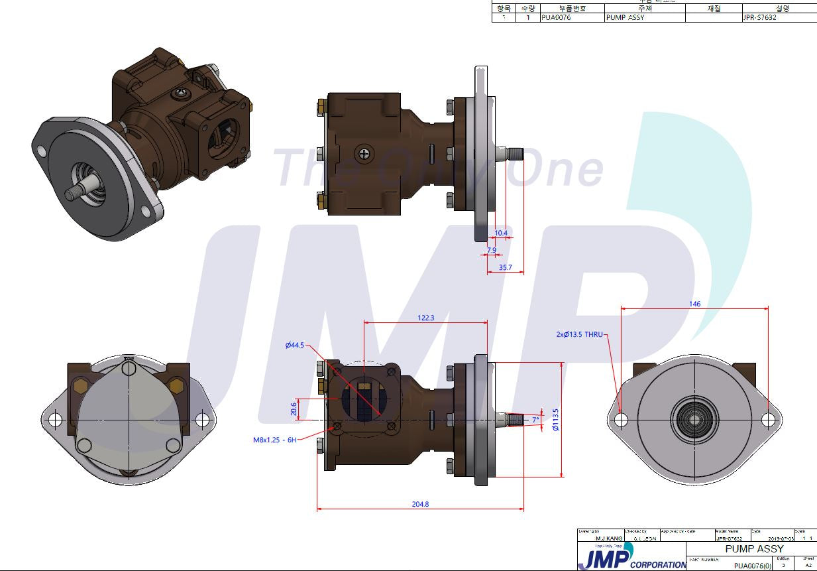The image size is (817, 571).
Task: Click the 146 dimension value
Action: [694, 304]
